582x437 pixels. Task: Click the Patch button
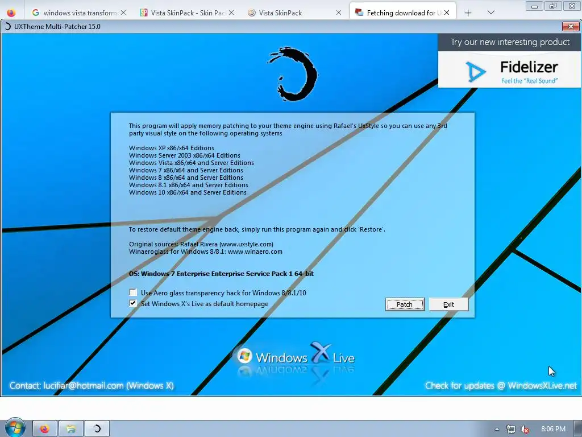coord(405,304)
